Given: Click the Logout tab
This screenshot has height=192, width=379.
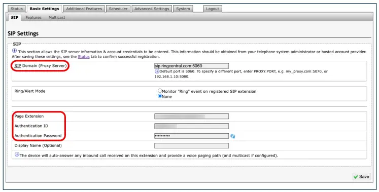Looking at the screenshot, I should click(213, 9).
